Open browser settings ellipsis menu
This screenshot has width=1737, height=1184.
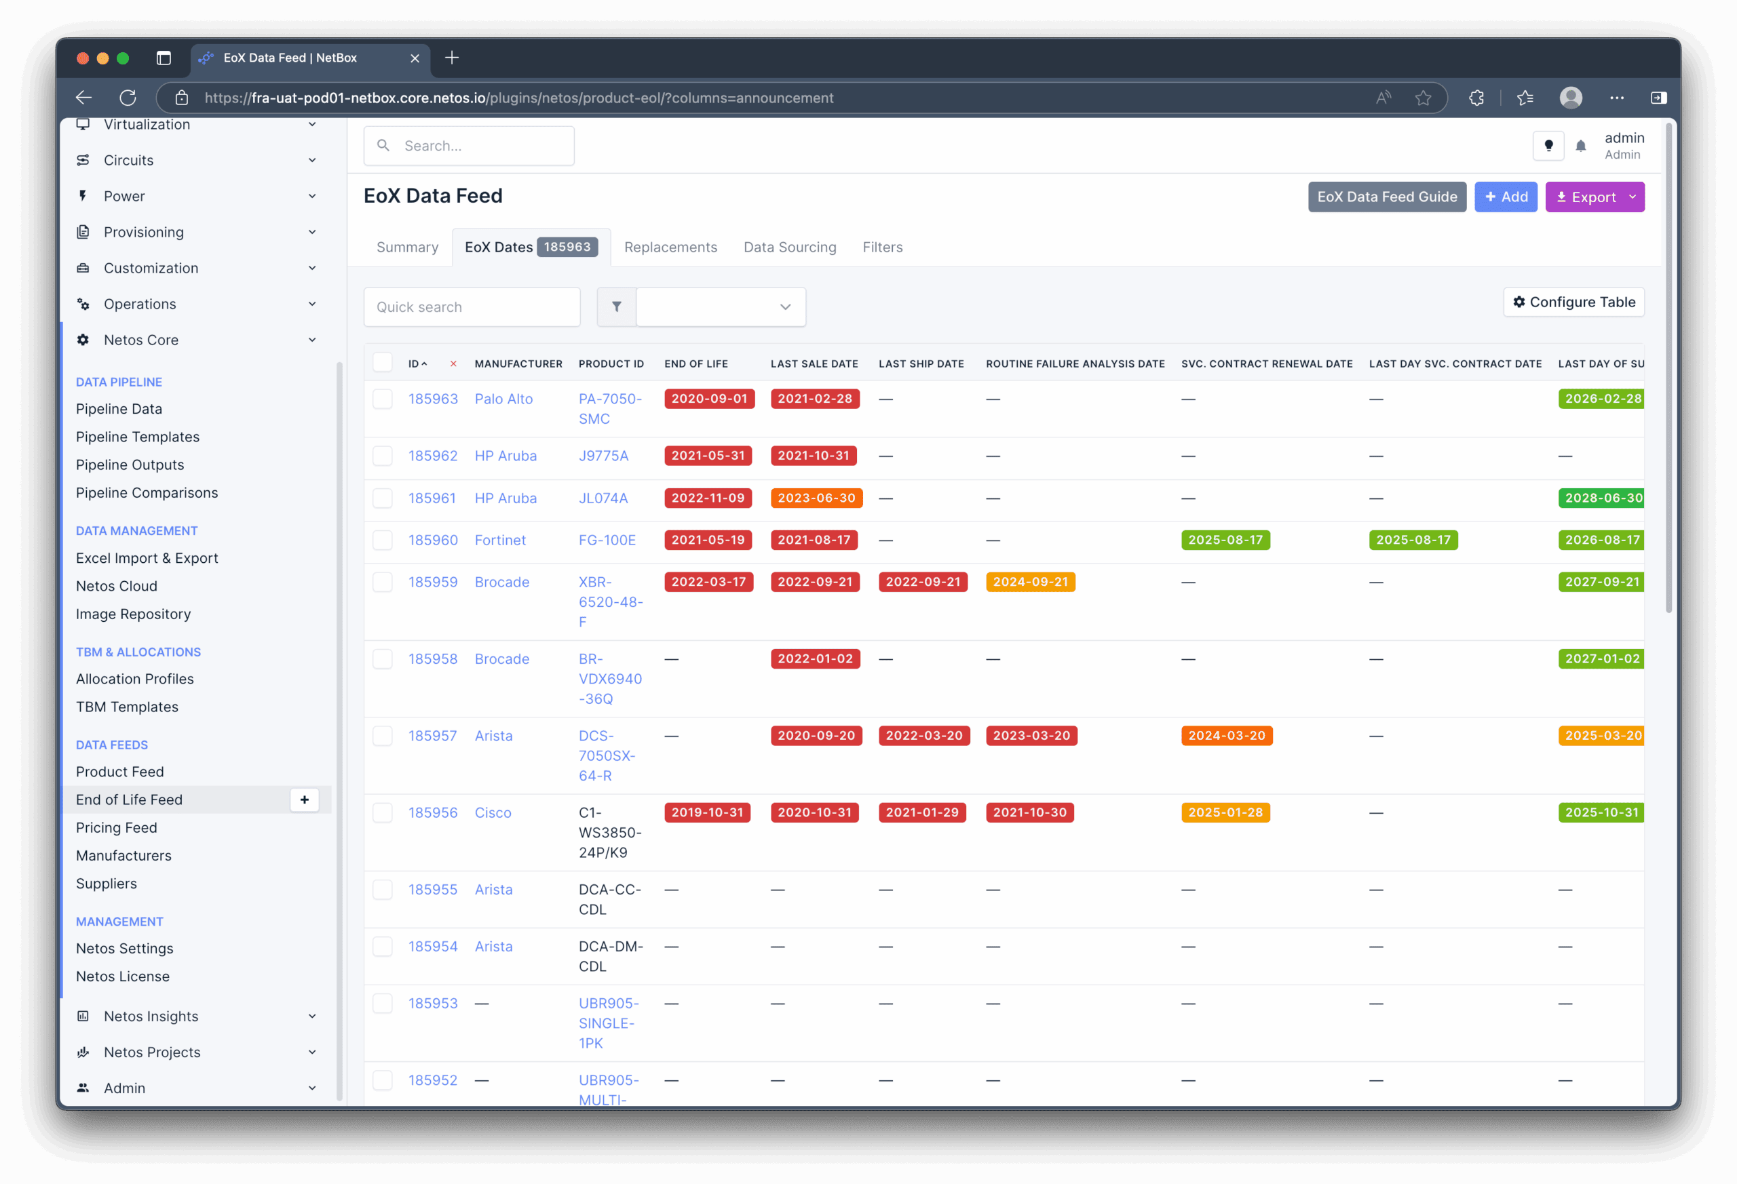pos(1617,98)
